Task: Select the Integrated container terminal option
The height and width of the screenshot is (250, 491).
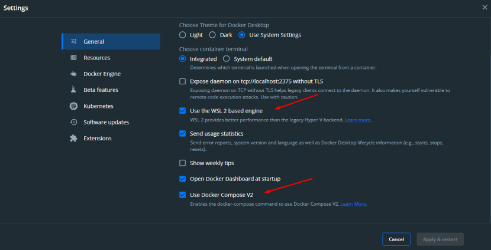Action: pyautogui.click(x=183, y=59)
